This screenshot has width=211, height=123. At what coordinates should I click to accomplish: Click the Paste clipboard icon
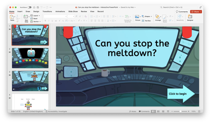[12, 17]
